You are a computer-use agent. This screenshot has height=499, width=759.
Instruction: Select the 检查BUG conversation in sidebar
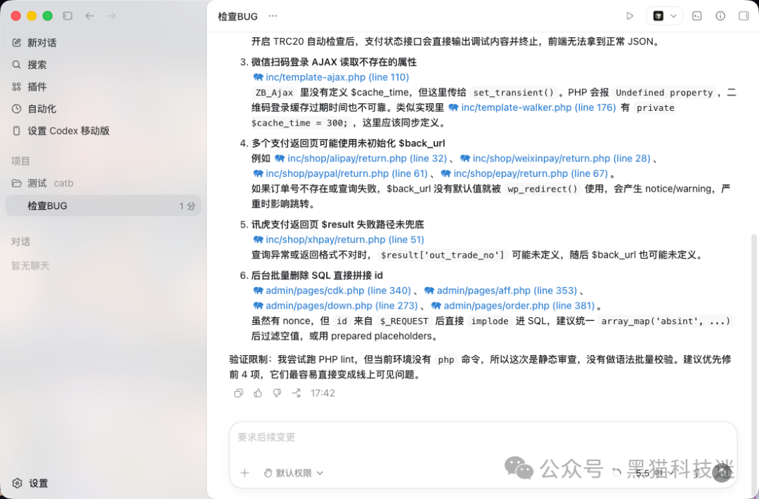pyautogui.click(x=103, y=206)
